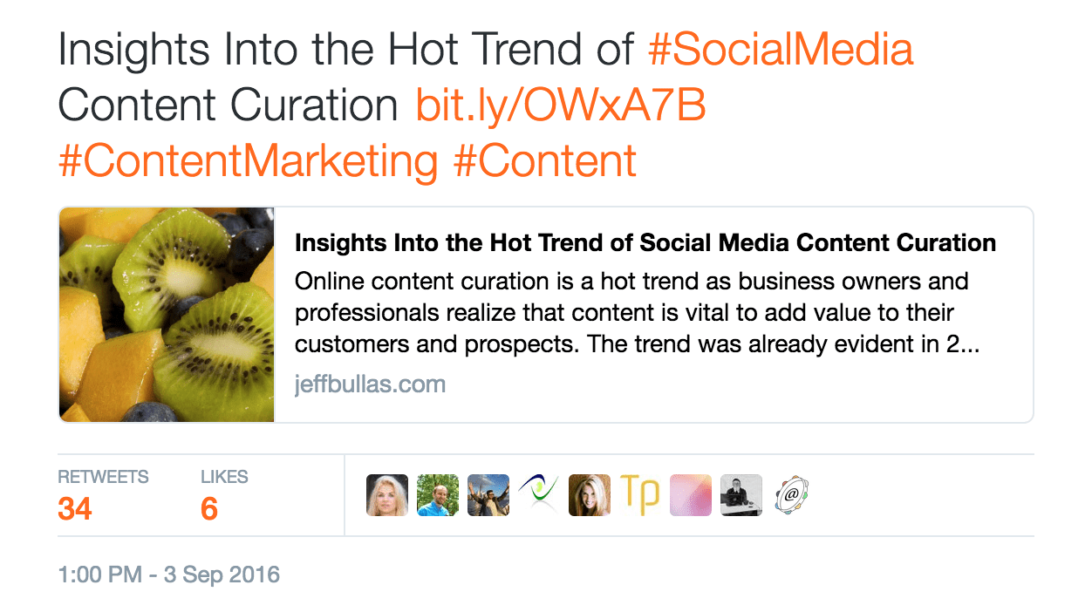1092x612 pixels.
Task: Click smiling blonde avatar with brown background
Action: 589,495
